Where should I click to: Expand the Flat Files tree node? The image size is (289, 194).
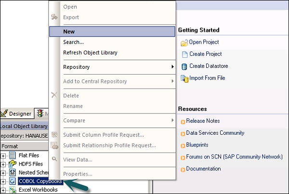[4, 156]
